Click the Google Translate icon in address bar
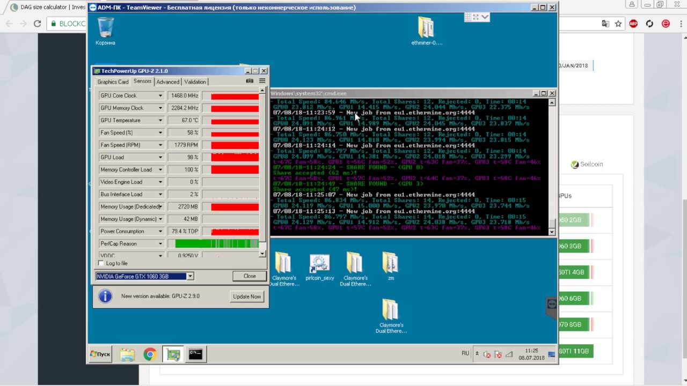Viewport: 687px width, 386px height. pyautogui.click(x=605, y=24)
